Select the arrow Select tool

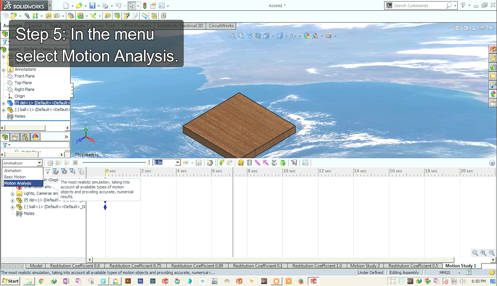132,5
